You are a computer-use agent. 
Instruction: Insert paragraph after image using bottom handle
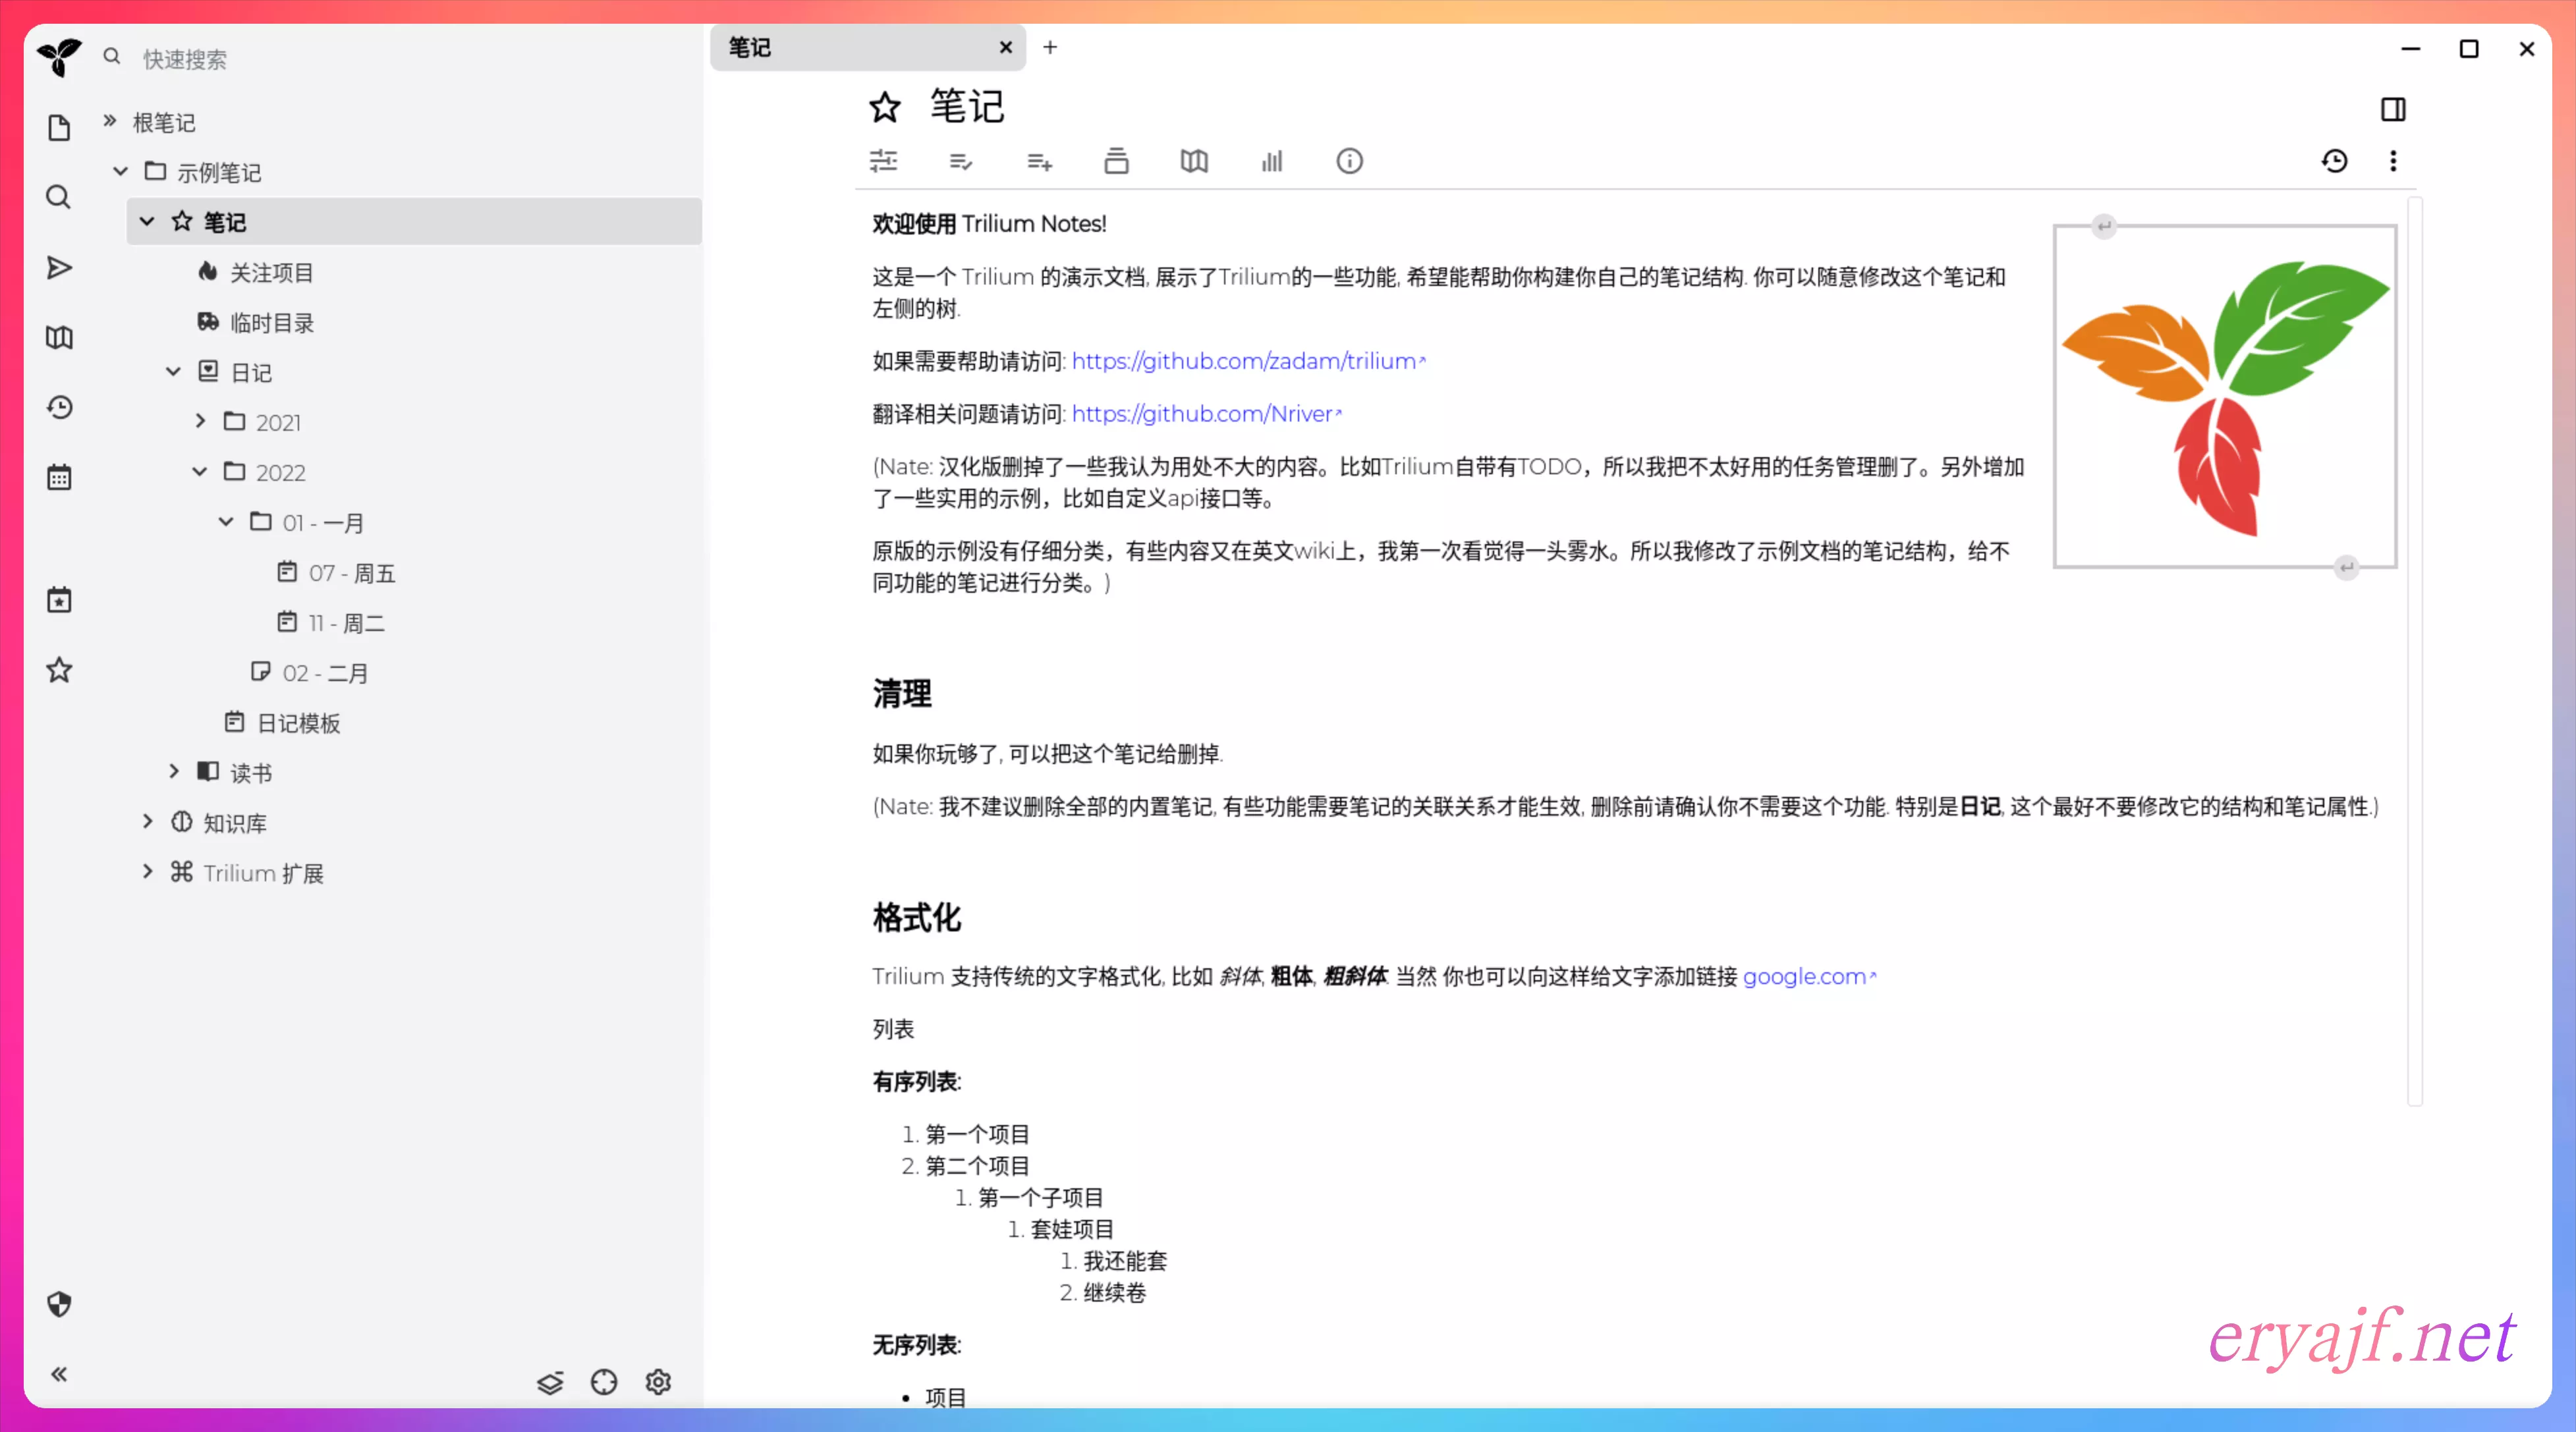coord(2346,567)
